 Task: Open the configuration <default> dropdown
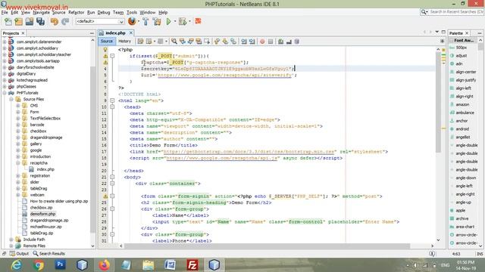tap(99, 22)
